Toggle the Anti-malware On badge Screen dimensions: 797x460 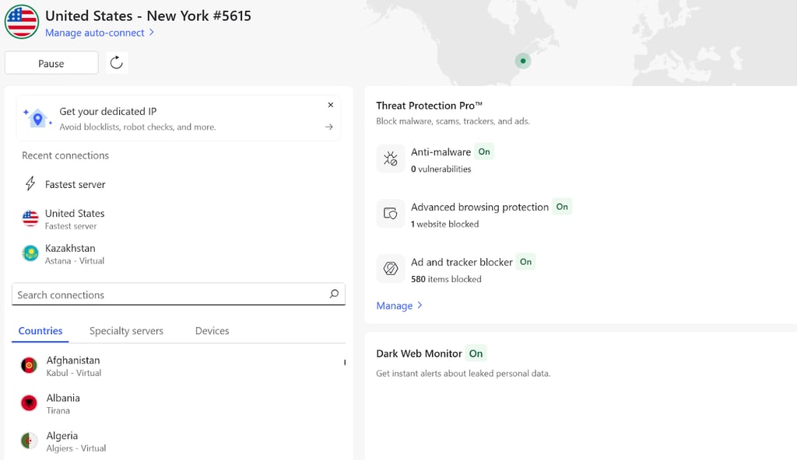[x=484, y=152]
